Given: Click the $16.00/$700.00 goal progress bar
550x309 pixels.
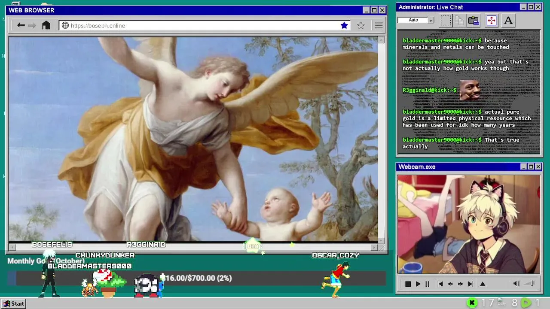Looking at the screenshot, I should tap(196, 278).
